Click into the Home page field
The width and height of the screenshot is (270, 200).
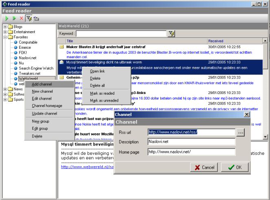point(191,152)
